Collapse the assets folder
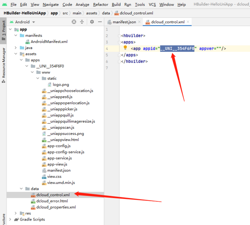Image resolution: width=250 pixels, height=225 pixels. coord(16,54)
